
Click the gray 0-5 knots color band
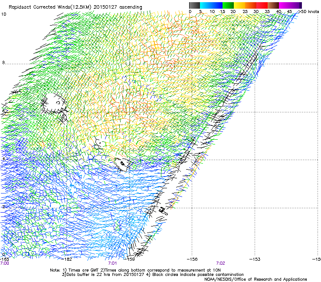(x=194, y=5)
